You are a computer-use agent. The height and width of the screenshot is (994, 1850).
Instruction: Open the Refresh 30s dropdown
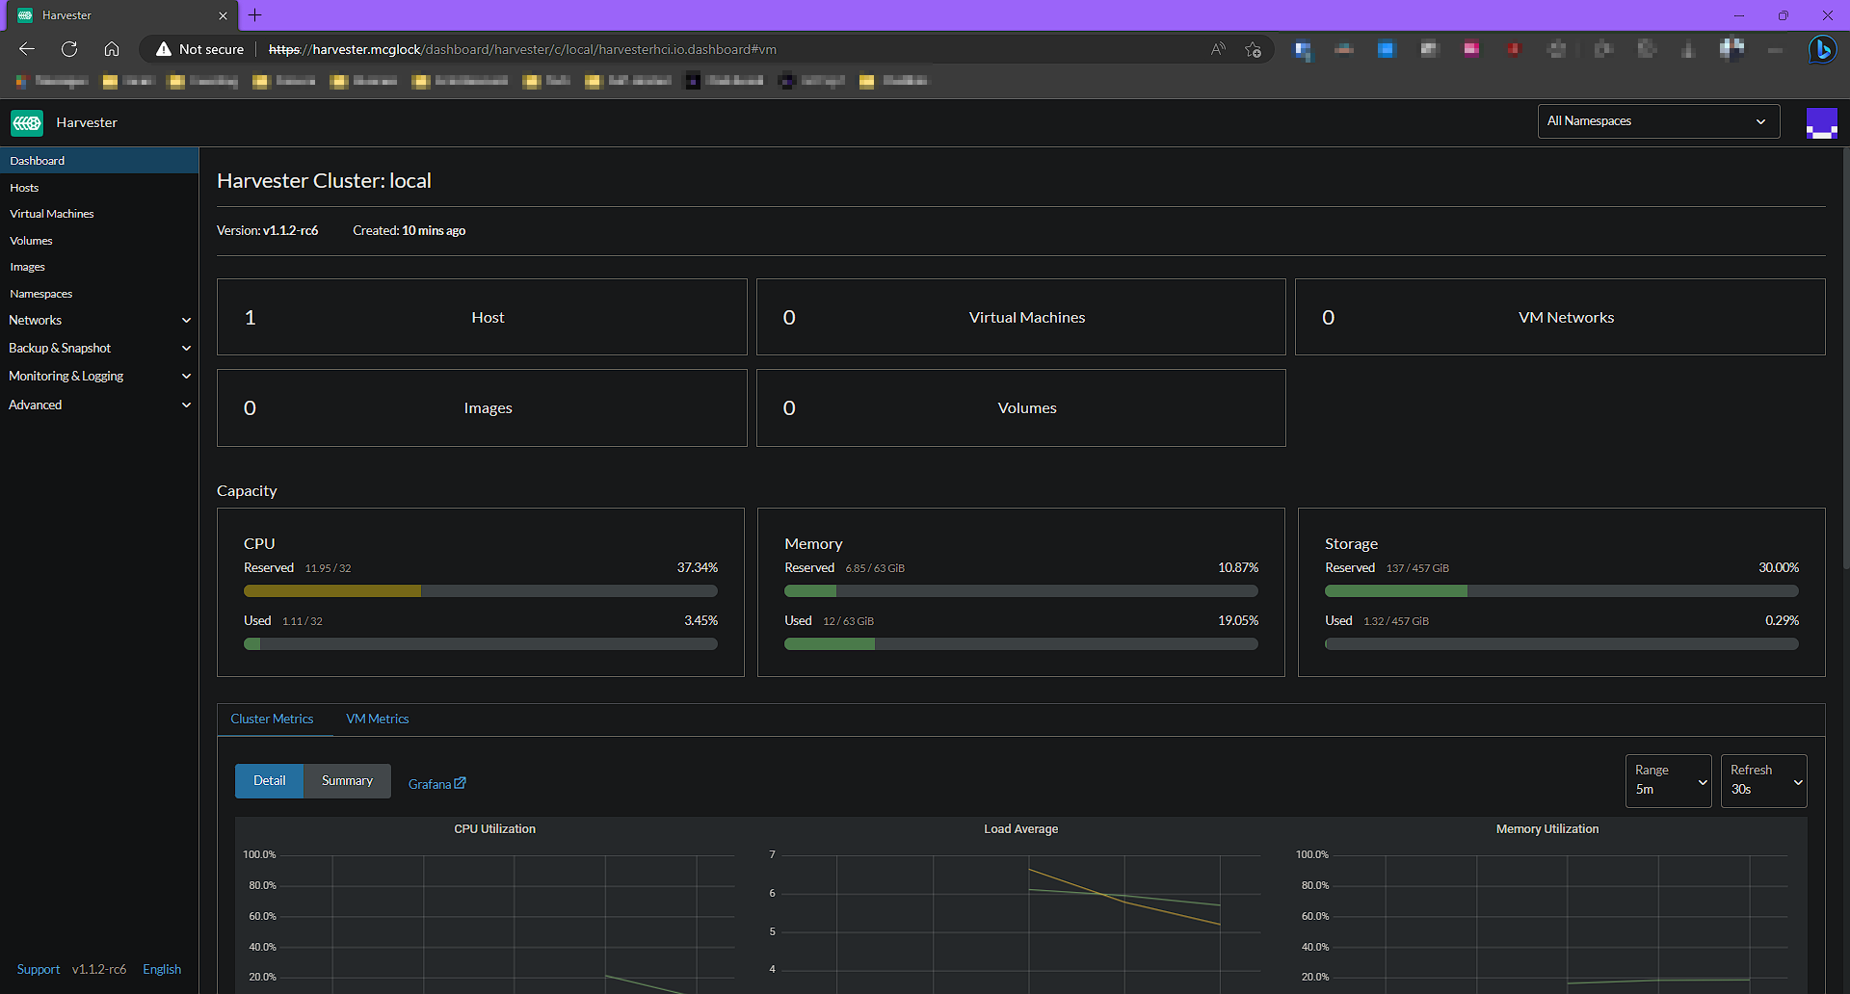point(1763,780)
